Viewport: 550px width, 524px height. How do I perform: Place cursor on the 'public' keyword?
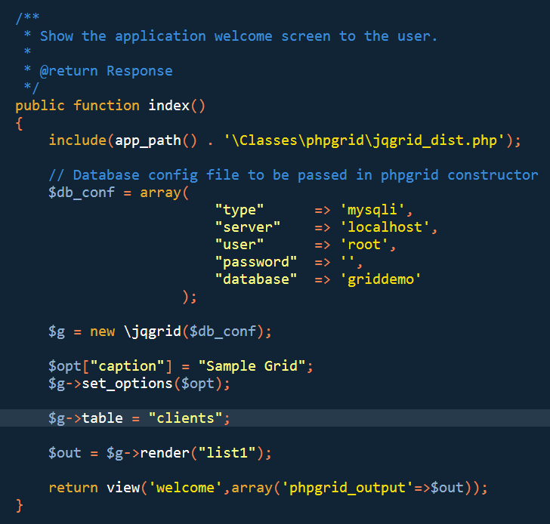[x=40, y=106]
